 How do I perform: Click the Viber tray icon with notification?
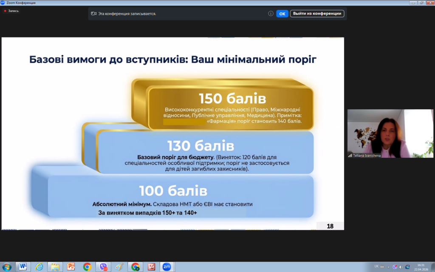click(x=395, y=267)
